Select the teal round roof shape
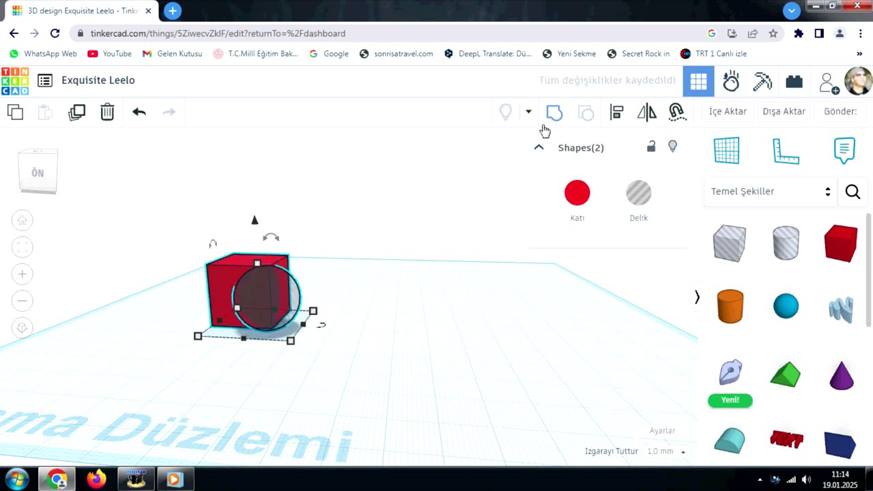 click(730, 441)
